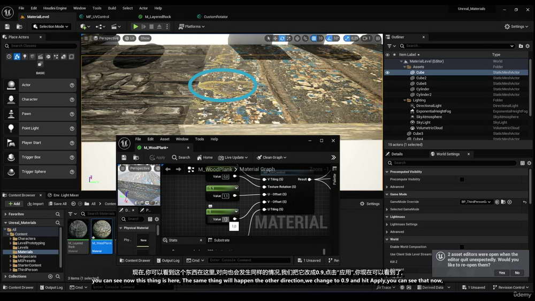This screenshot has width=535, height=301.
Task: Click Search in material editor toolbar
Action: [x=181, y=158]
